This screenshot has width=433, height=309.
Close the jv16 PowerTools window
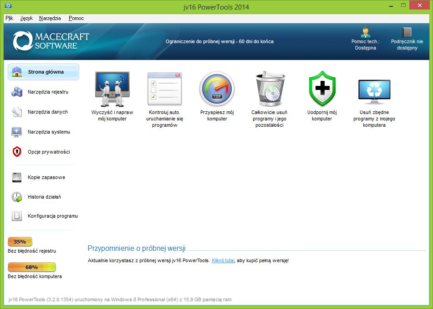[x=420, y=5]
